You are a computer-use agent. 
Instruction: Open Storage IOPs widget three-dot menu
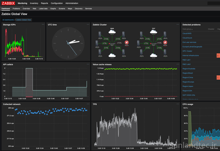[x=43, y=24]
